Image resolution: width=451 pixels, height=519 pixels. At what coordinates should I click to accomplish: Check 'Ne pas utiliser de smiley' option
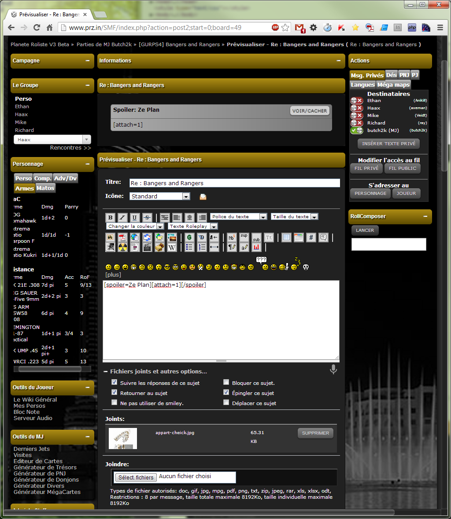pyautogui.click(x=115, y=402)
